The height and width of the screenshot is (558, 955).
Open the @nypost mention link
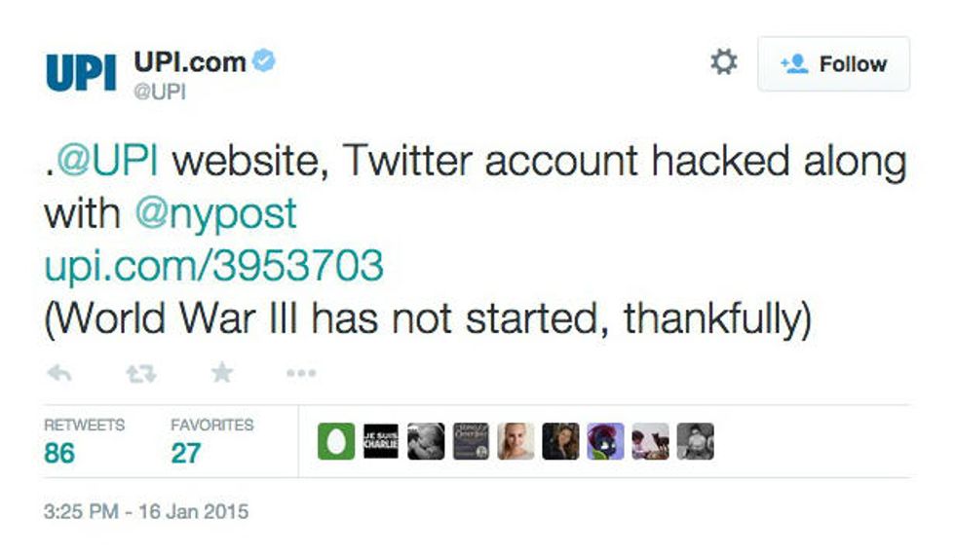[215, 214]
